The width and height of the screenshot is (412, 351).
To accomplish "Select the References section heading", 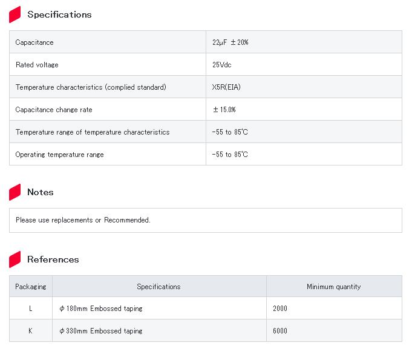I will (x=53, y=259).
